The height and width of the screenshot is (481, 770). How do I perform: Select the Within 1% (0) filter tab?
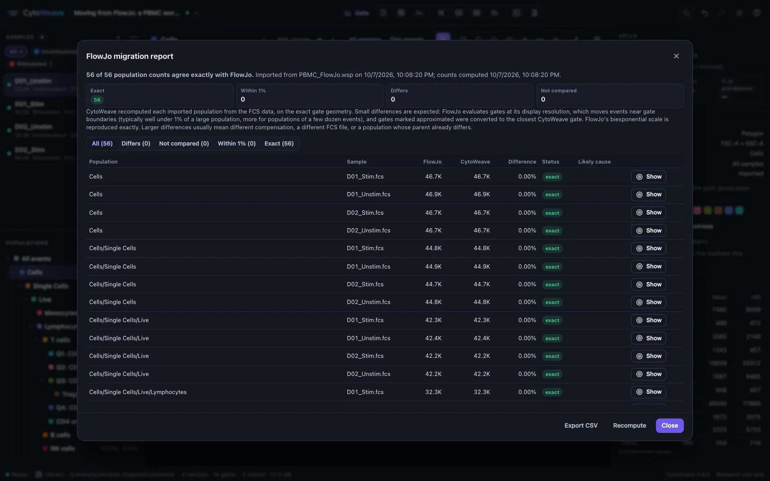tap(237, 144)
